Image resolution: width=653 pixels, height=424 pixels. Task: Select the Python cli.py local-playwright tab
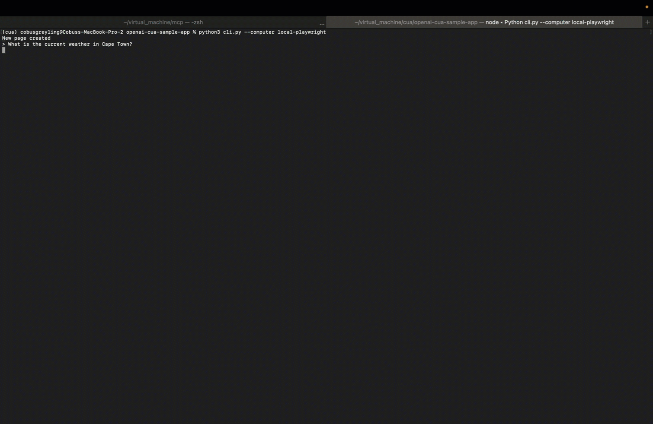coord(484,22)
